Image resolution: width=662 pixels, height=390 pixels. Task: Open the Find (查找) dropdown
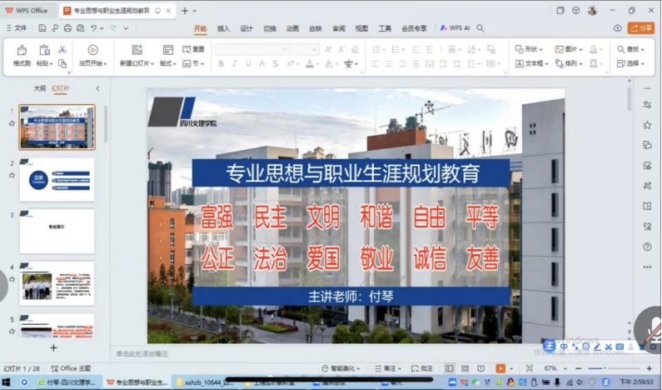click(633, 49)
